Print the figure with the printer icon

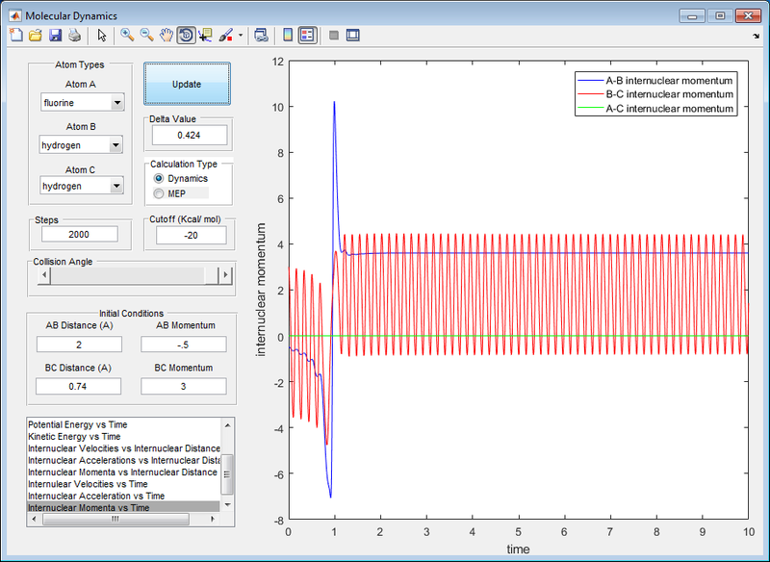click(x=74, y=35)
